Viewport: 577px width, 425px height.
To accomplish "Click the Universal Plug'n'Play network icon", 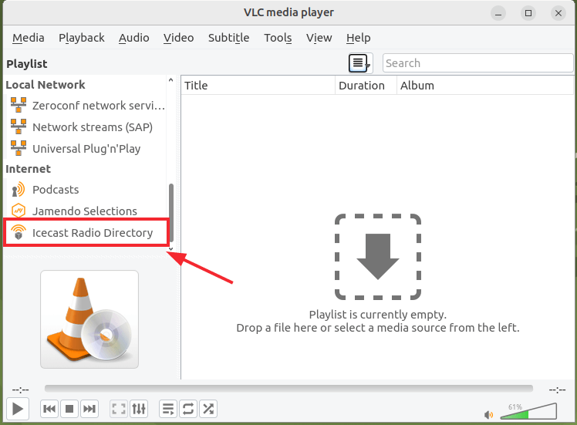I will 19,148.
